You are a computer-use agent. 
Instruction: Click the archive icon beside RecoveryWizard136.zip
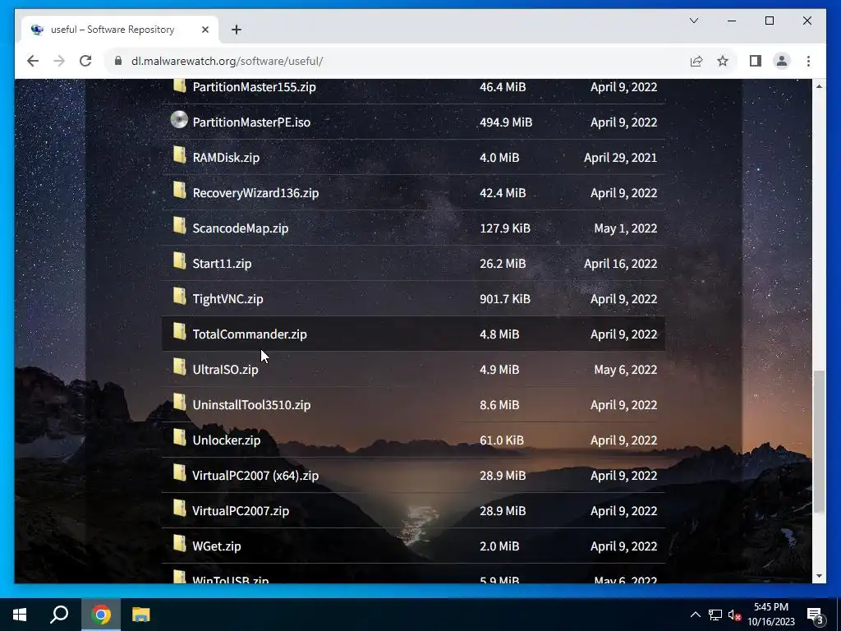[180, 191]
